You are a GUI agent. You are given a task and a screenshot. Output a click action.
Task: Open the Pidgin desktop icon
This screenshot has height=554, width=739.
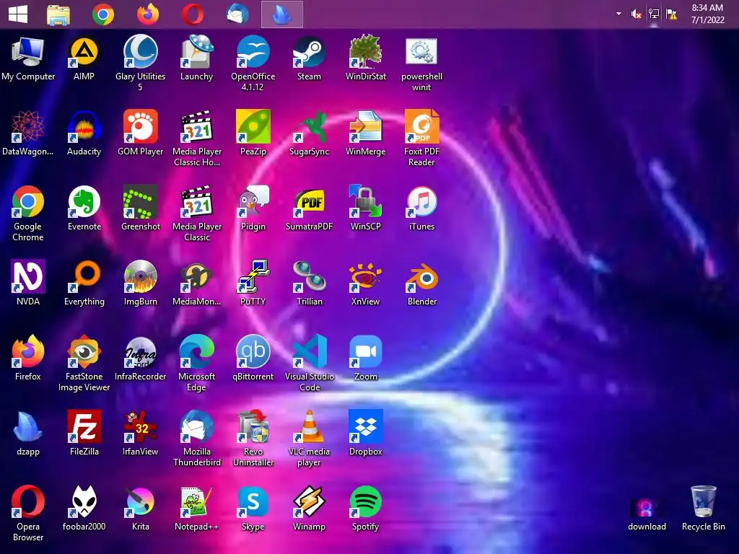tap(253, 202)
